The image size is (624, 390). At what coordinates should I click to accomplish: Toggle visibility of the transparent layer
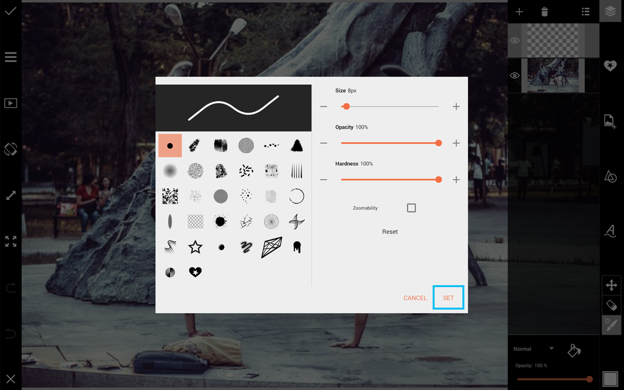click(x=514, y=41)
